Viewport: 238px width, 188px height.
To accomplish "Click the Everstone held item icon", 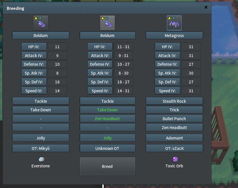I will (41, 159).
